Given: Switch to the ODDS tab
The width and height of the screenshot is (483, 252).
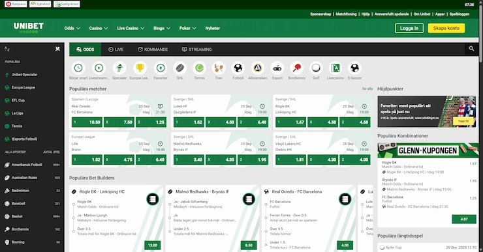Looking at the screenshot, I should click(x=85, y=49).
